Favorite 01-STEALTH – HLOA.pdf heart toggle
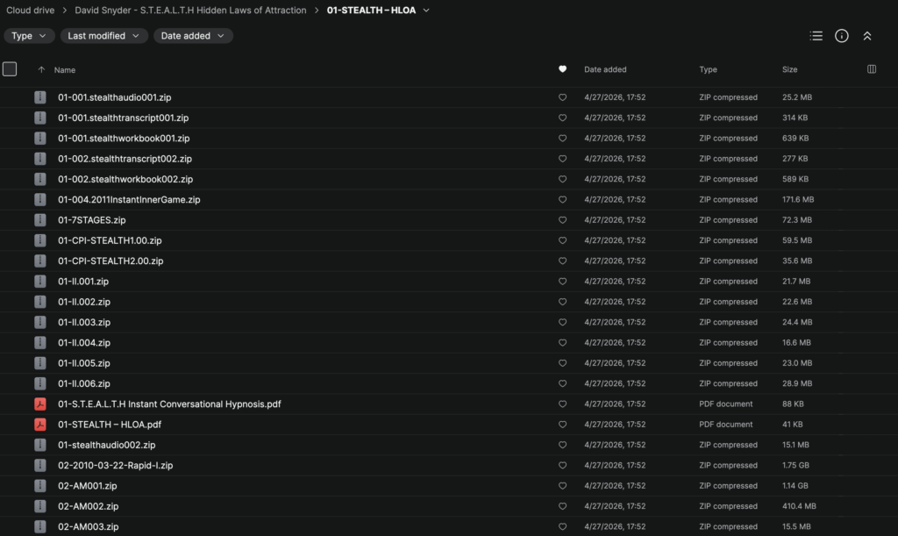 click(562, 425)
